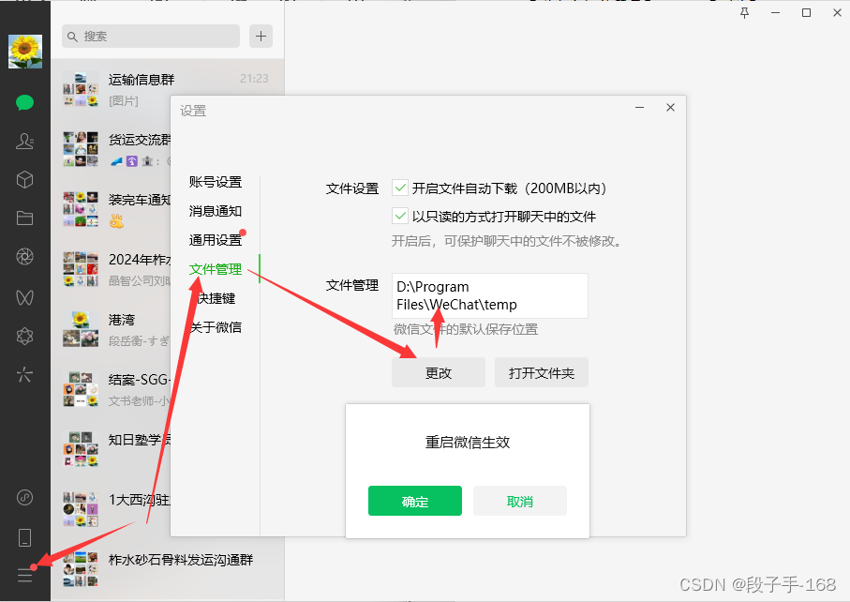Click 确定 to restart WeChat

tap(415, 501)
